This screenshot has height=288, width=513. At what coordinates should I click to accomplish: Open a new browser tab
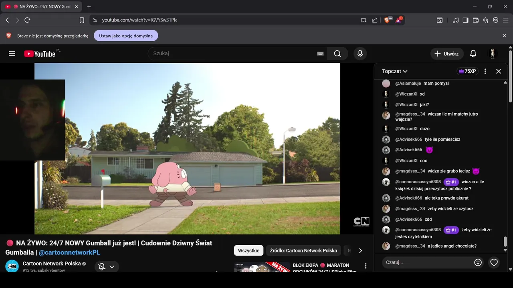tap(89, 7)
